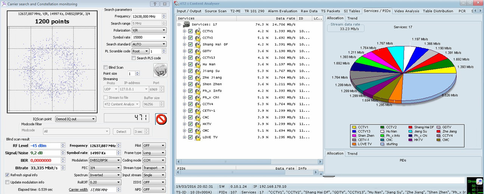Uncheck the Ph_x Chi service checkbox
The width and height of the screenshot is (484, 194).
point(191,98)
